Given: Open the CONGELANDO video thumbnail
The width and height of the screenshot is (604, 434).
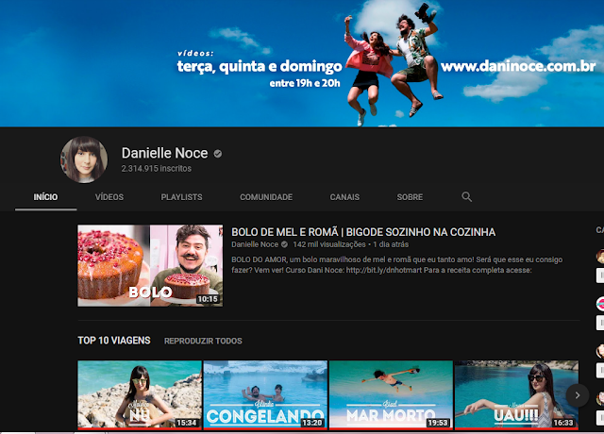Looking at the screenshot, I should pyautogui.click(x=265, y=394).
